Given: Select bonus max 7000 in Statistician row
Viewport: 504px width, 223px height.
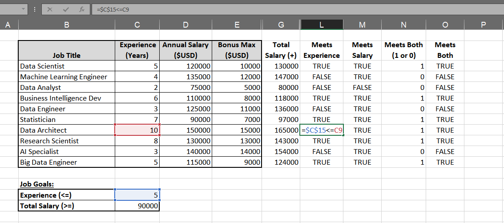Looking at the screenshot, I should pyautogui.click(x=237, y=119).
